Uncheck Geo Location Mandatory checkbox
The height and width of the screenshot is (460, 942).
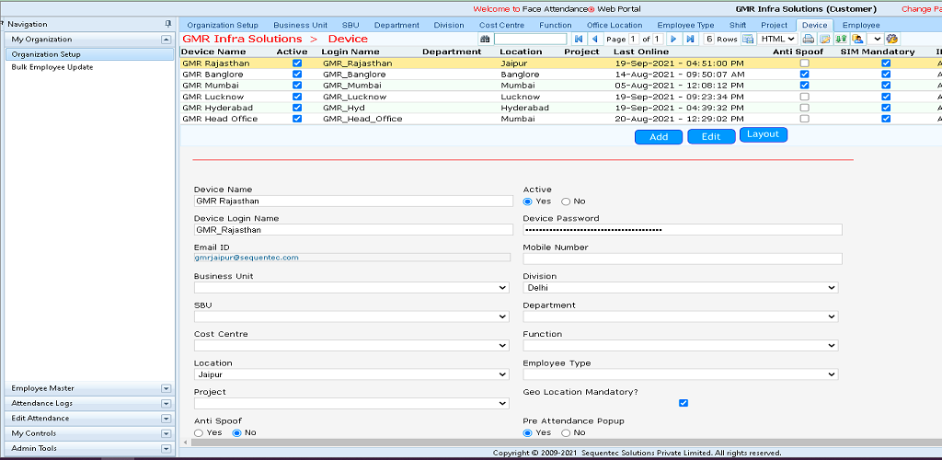[x=684, y=403]
